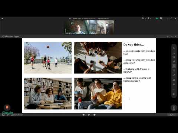Click the orange round icon above ClassIn logo

pos(7,108)
